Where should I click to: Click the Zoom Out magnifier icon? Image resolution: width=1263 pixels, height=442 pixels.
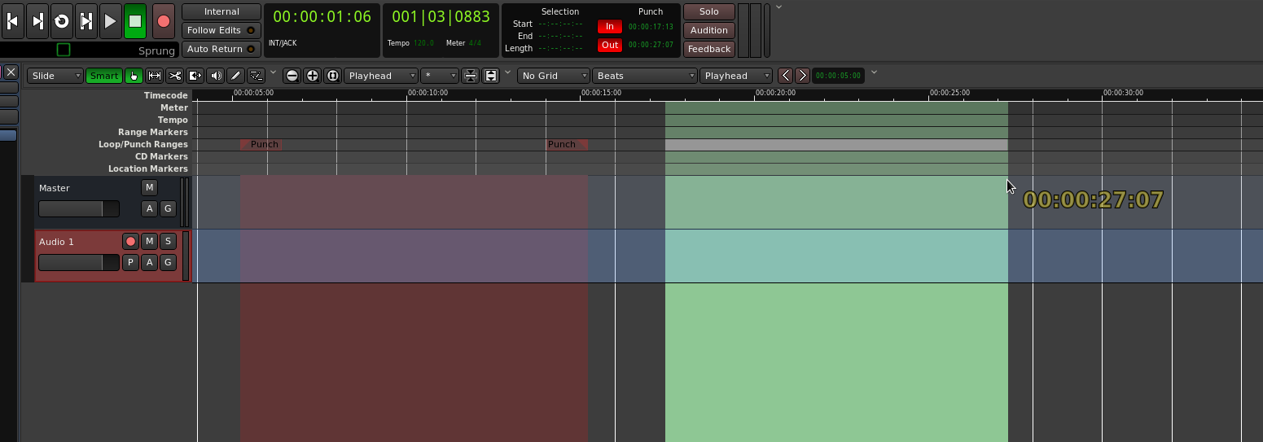pyautogui.click(x=292, y=76)
